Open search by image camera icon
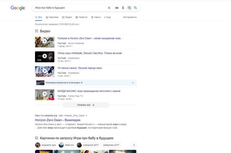Viewport: 231px width, 153px height. click(x=129, y=8)
